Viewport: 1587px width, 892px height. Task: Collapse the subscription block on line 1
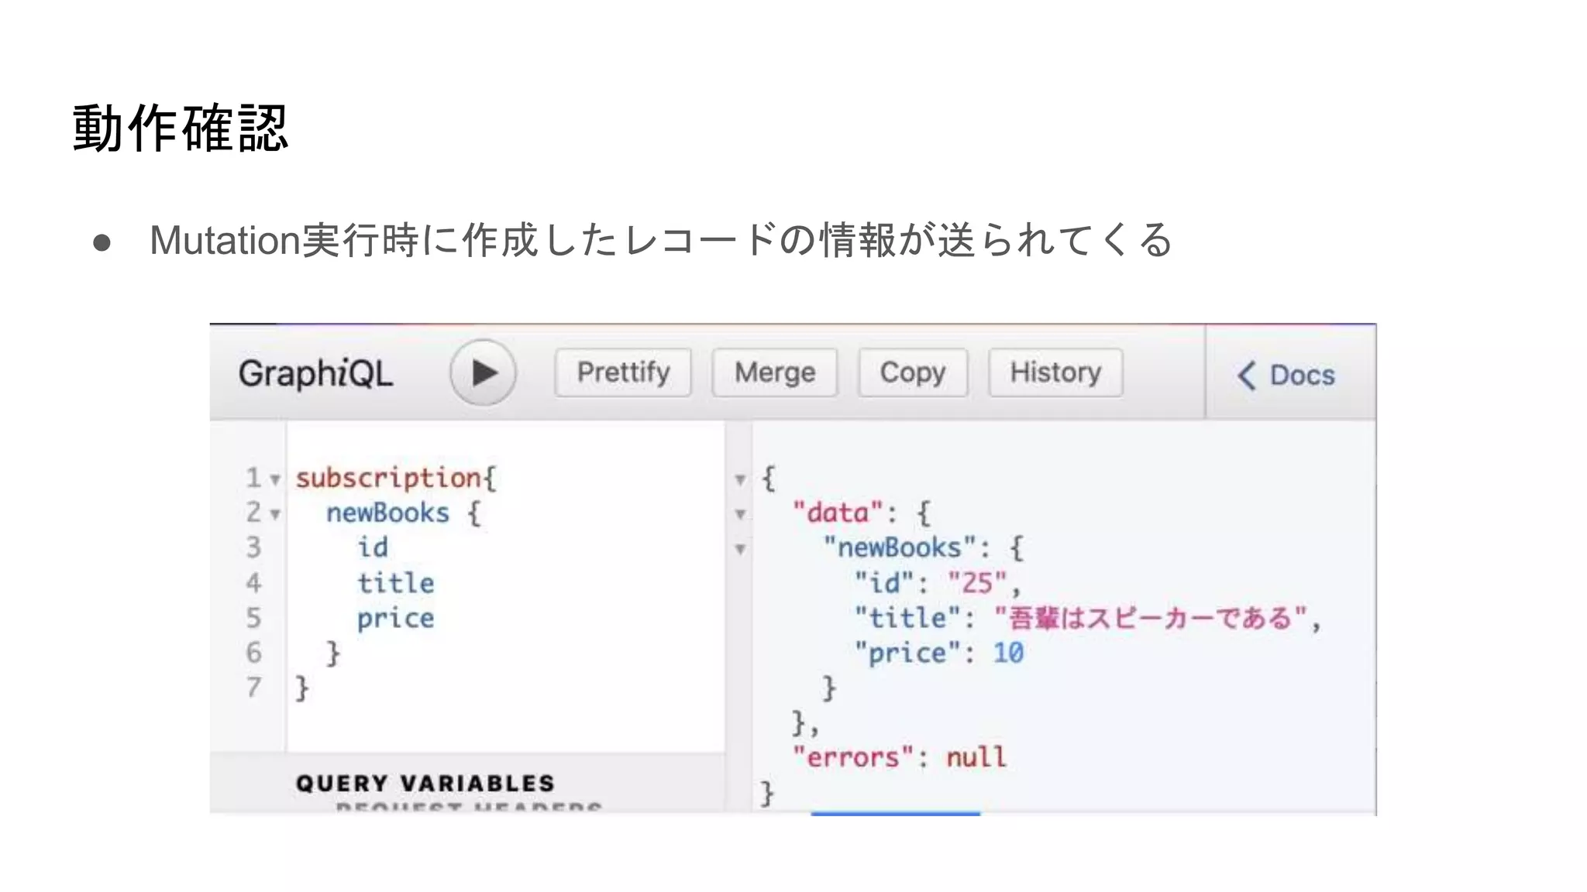(275, 480)
